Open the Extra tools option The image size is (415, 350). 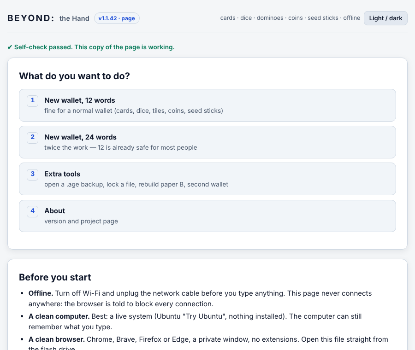tap(207, 179)
